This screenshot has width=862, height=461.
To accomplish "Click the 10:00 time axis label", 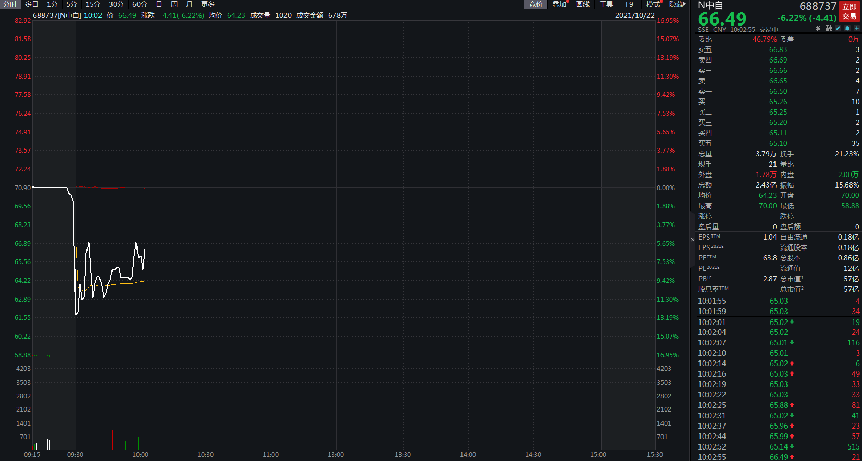I will (x=140, y=455).
